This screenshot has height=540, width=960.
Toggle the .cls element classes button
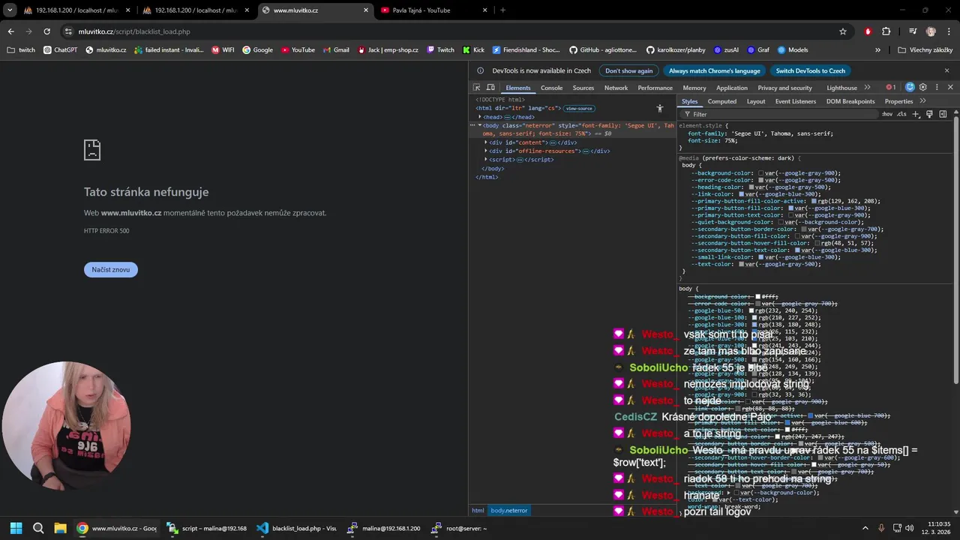point(902,114)
